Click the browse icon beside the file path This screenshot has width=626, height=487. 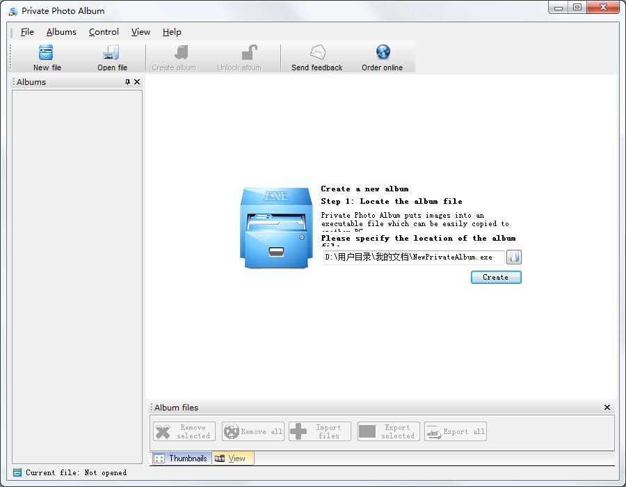[x=514, y=257]
